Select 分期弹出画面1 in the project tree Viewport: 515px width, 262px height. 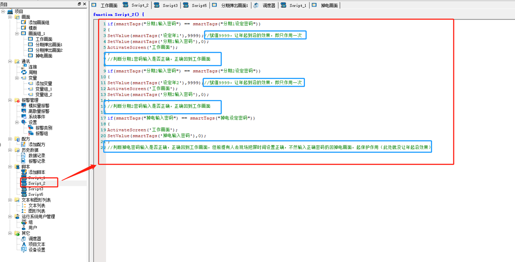coord(48,45)
